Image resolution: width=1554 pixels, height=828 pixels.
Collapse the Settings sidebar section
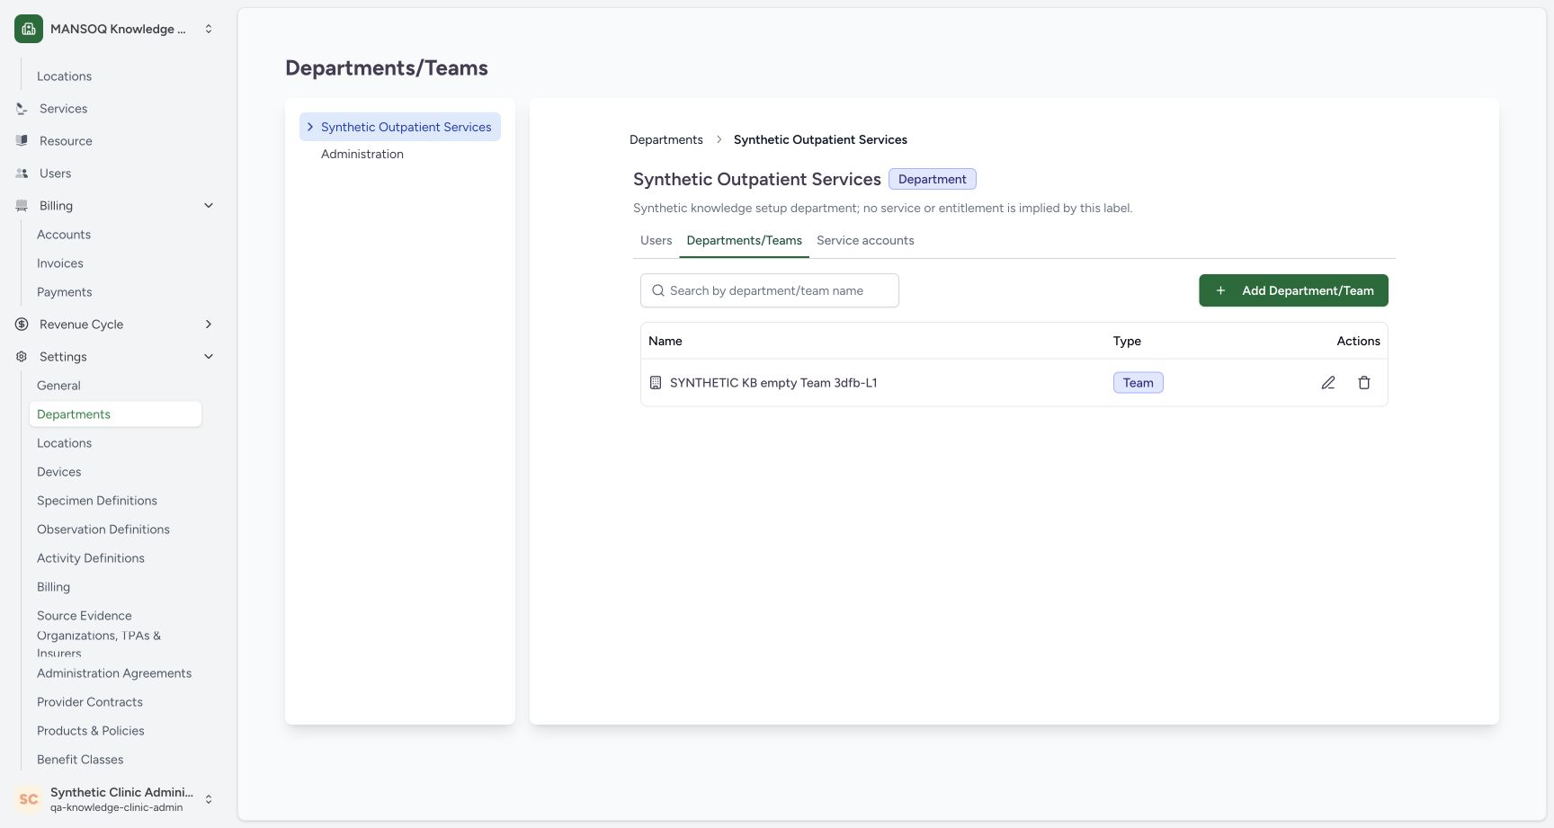point(209,357)
